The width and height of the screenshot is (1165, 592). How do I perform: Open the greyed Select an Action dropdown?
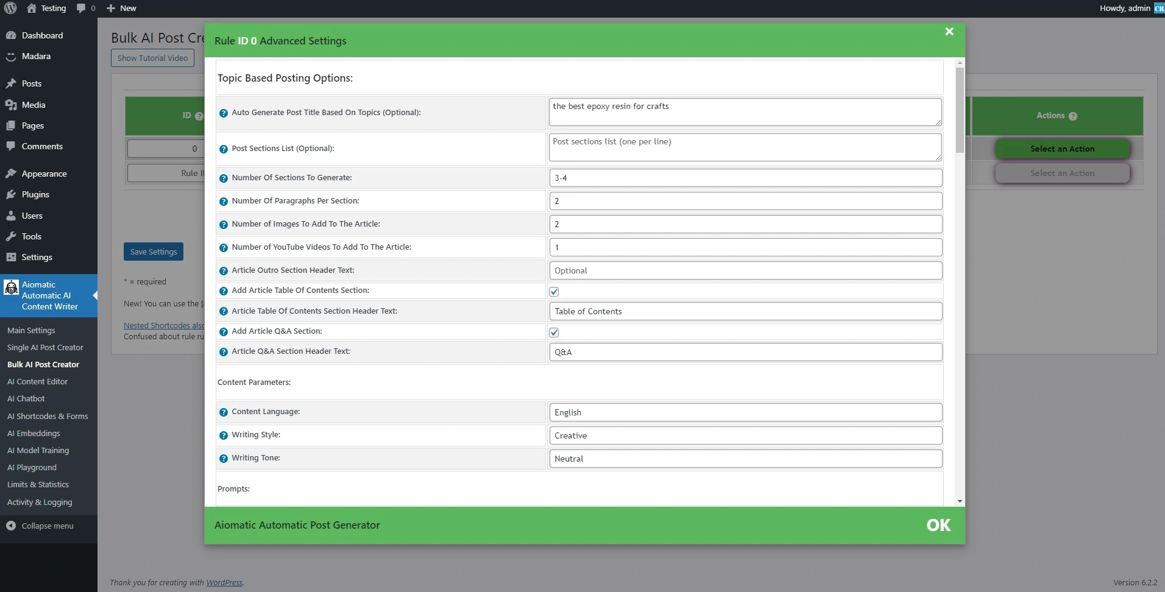(1062, 173)
